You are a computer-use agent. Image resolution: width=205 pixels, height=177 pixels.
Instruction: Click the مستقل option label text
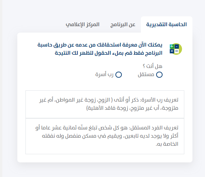pos(146,75)
